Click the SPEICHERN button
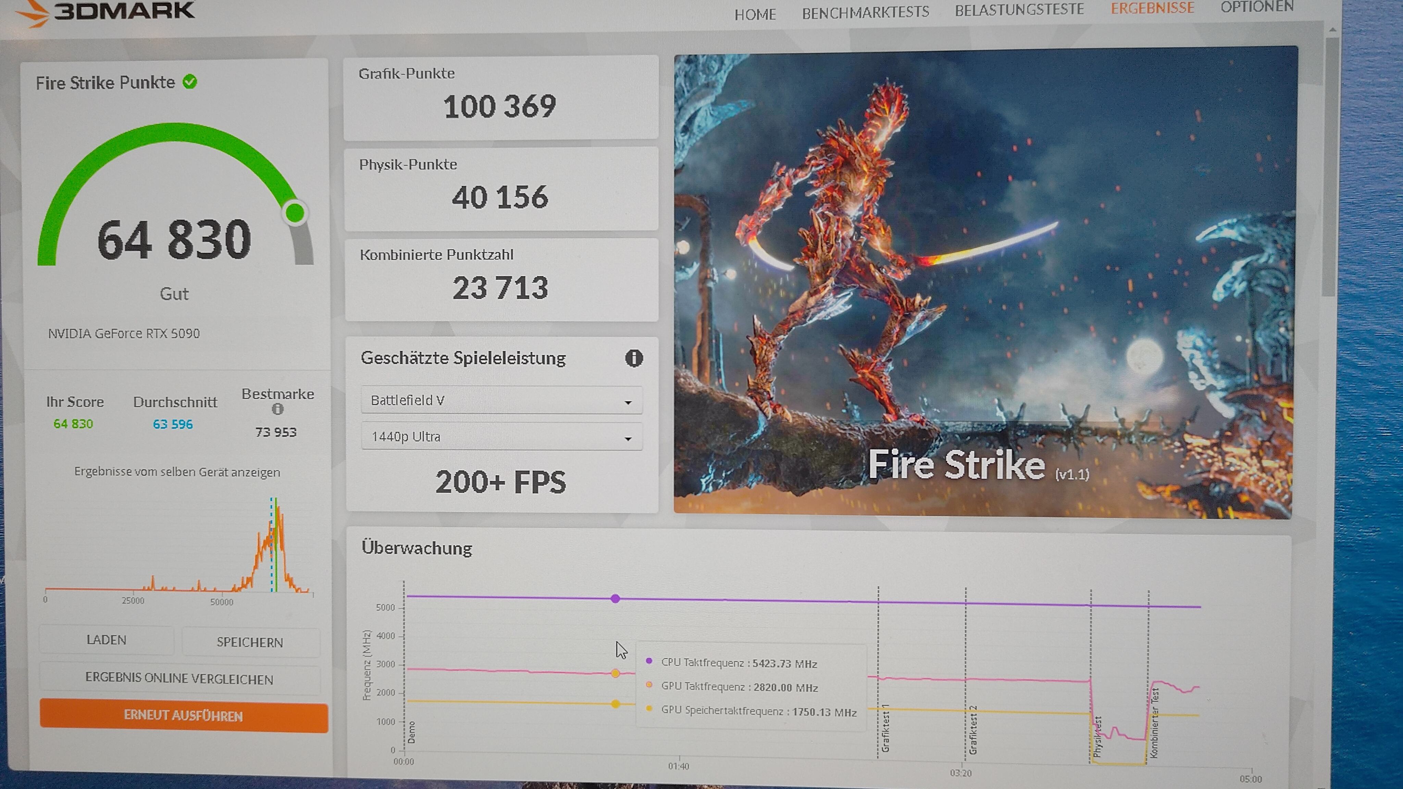1403x789 pixels. pos(250,642)
